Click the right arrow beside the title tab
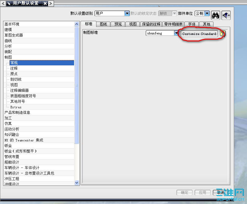247x204 pixels. coord(51,3)
